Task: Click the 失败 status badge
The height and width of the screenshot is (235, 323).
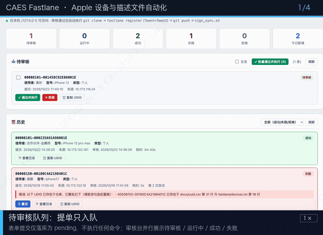Action: 308,174
